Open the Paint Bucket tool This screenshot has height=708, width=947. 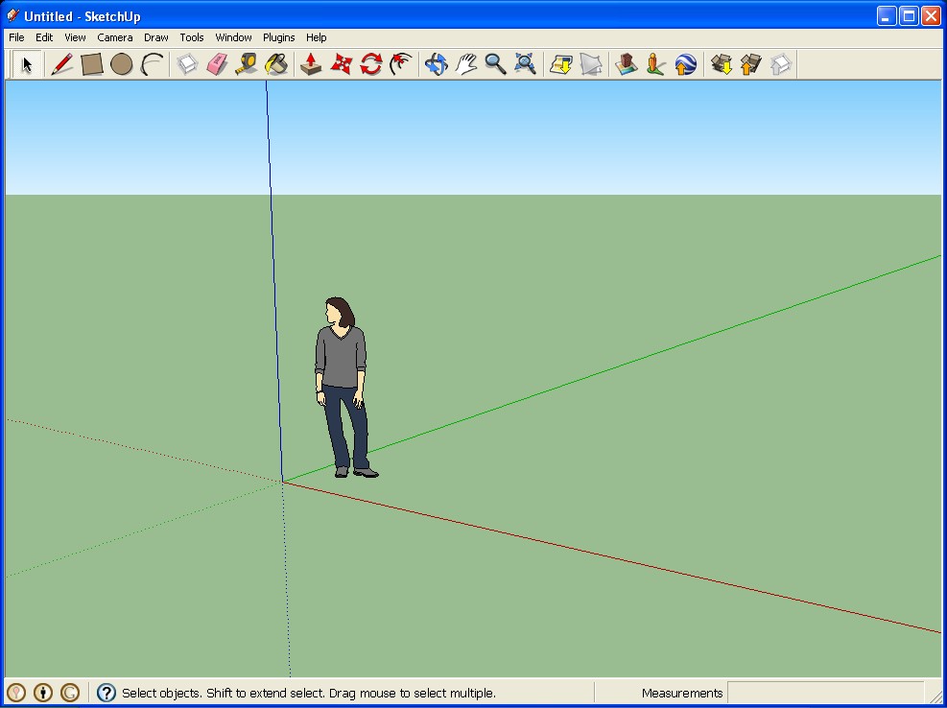pos(277,64)
